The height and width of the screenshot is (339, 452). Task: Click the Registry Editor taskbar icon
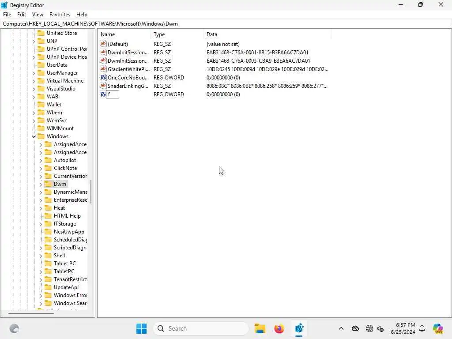(x=299, y=328)
